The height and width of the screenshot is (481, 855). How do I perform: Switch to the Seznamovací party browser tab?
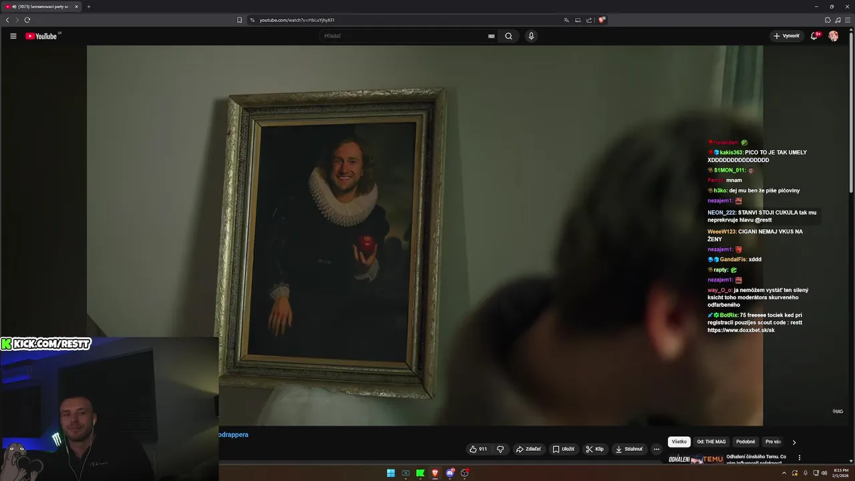[39, 7]
